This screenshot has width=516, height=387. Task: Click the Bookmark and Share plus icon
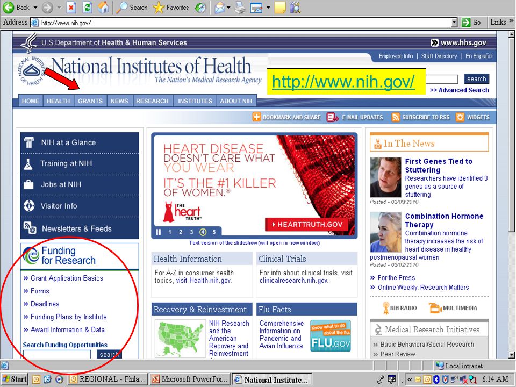pyautogui.click(x=256, y=117)
